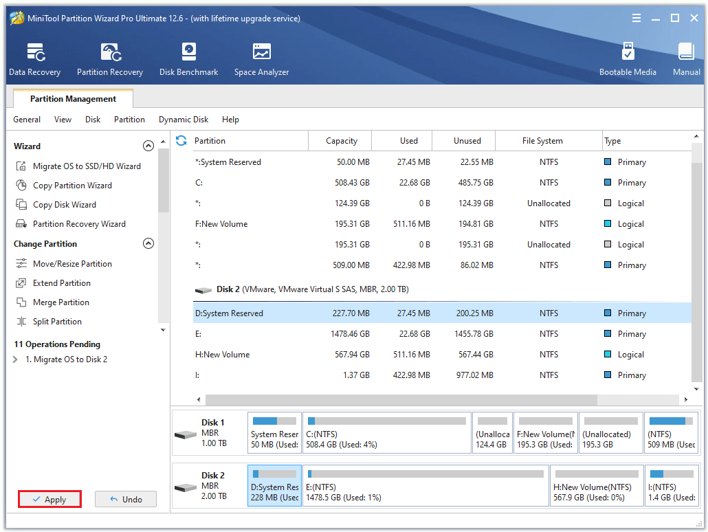Click the horizontal scrollbar of partition list
708x532 pixels.
[x=401, y=399]
